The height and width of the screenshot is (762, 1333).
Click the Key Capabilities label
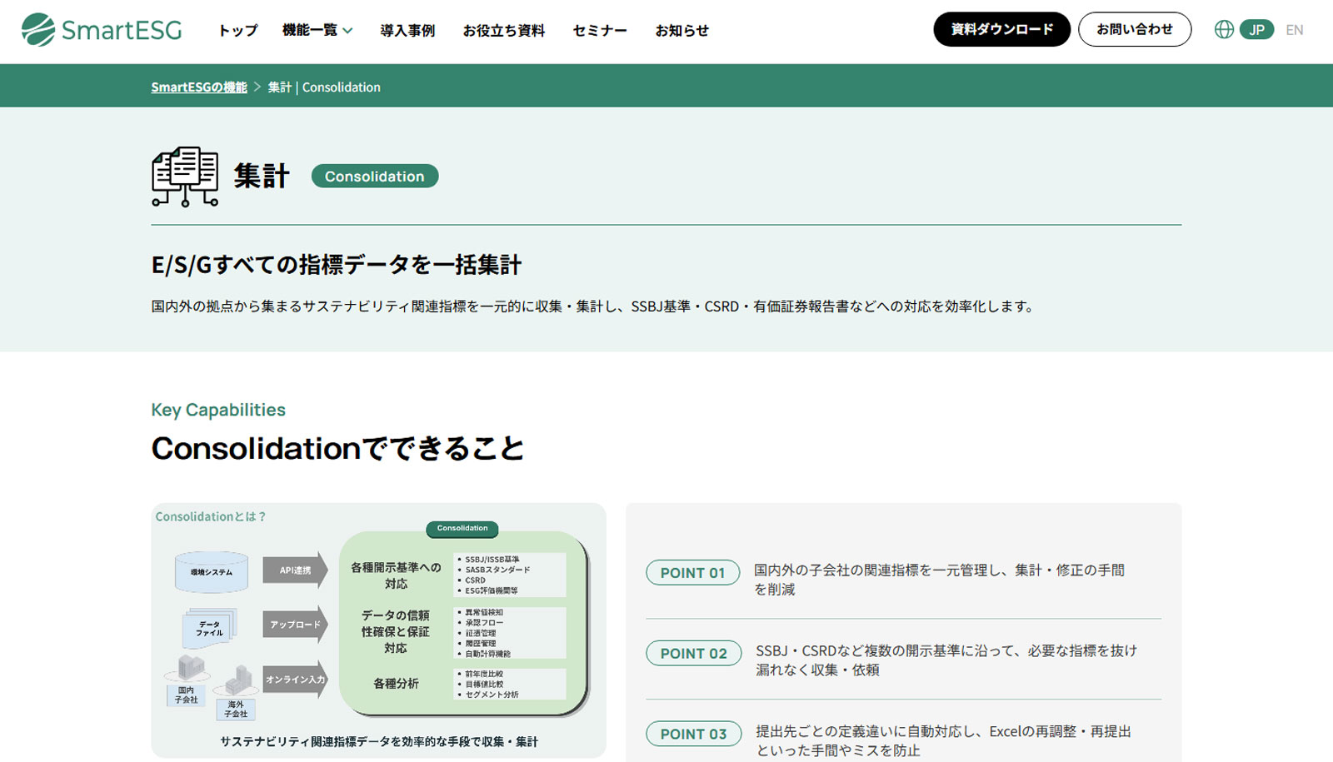pos(218,410)
